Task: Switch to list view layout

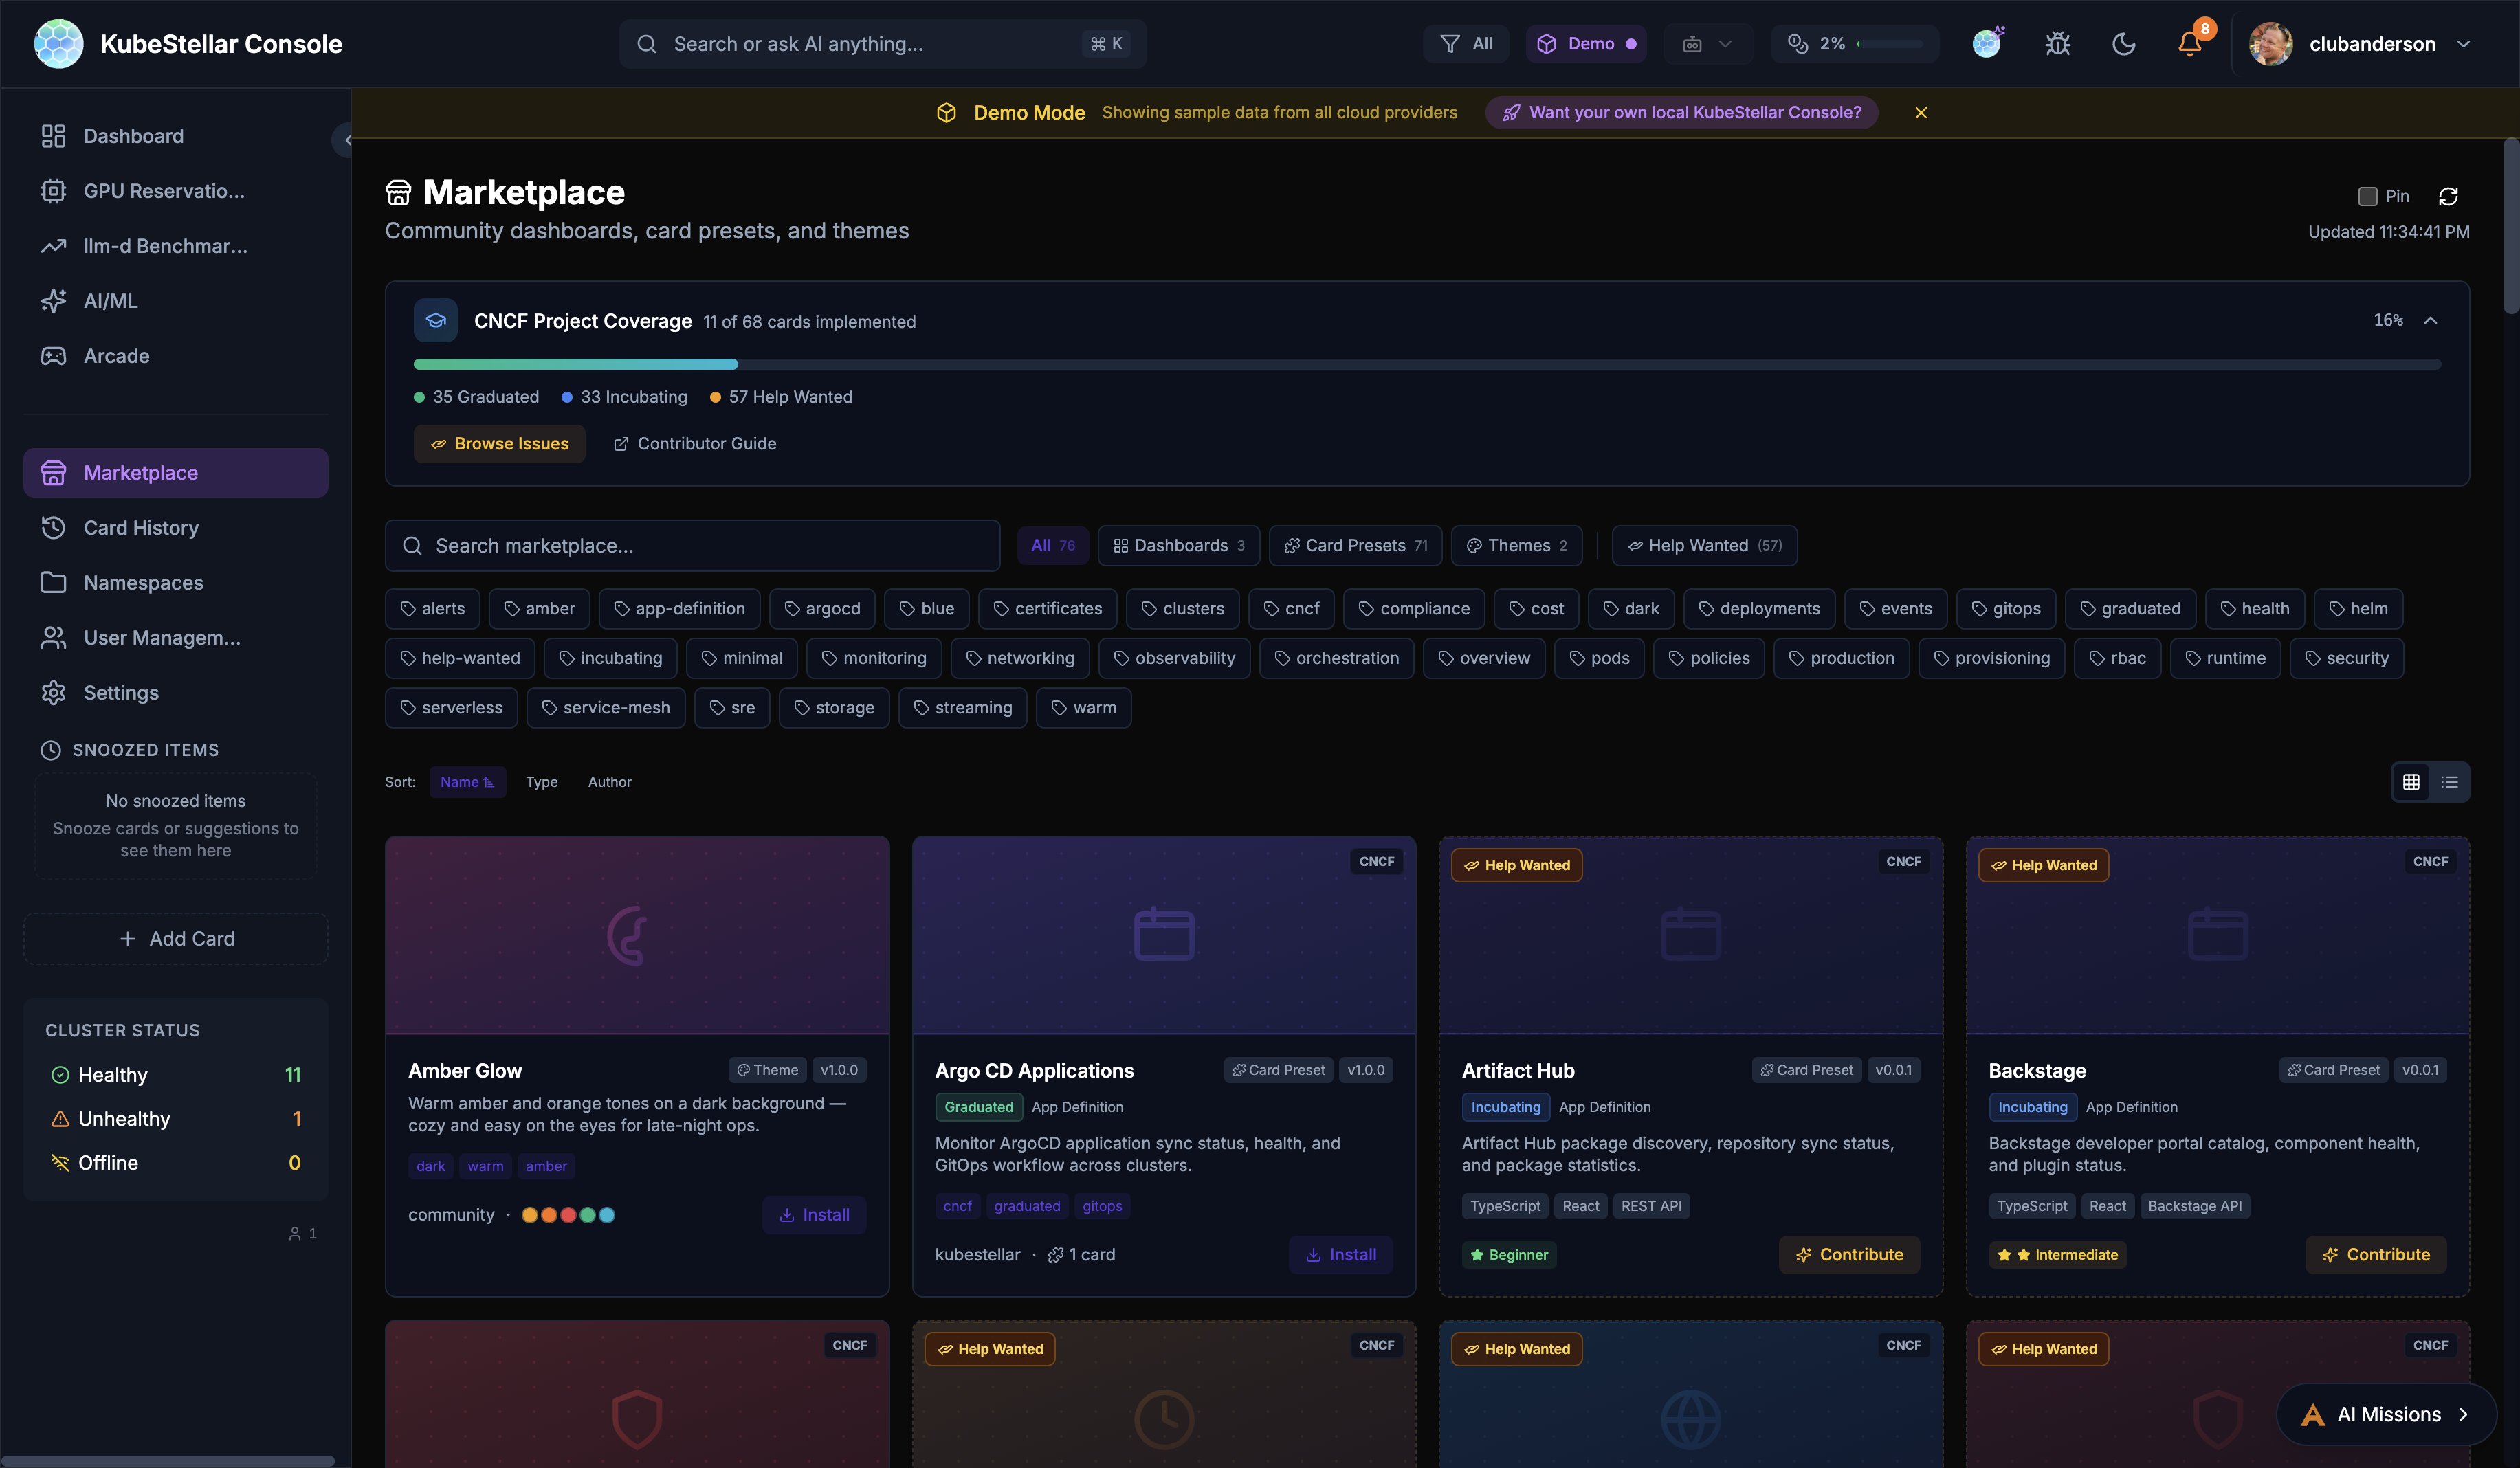Action: pyautogui.click(x=2449, y=782)
